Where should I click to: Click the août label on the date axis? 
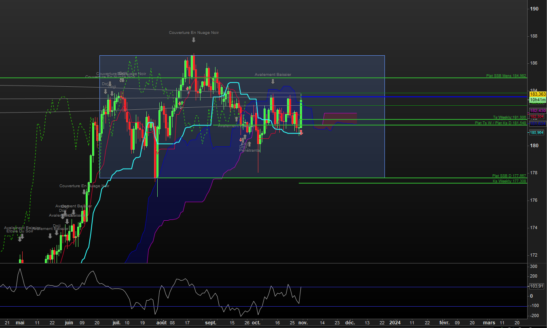tap(161, 323)
